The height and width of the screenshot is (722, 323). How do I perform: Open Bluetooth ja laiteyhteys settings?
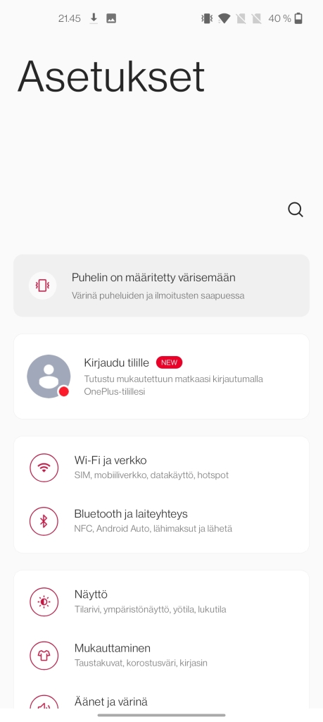tap(161, 521)
